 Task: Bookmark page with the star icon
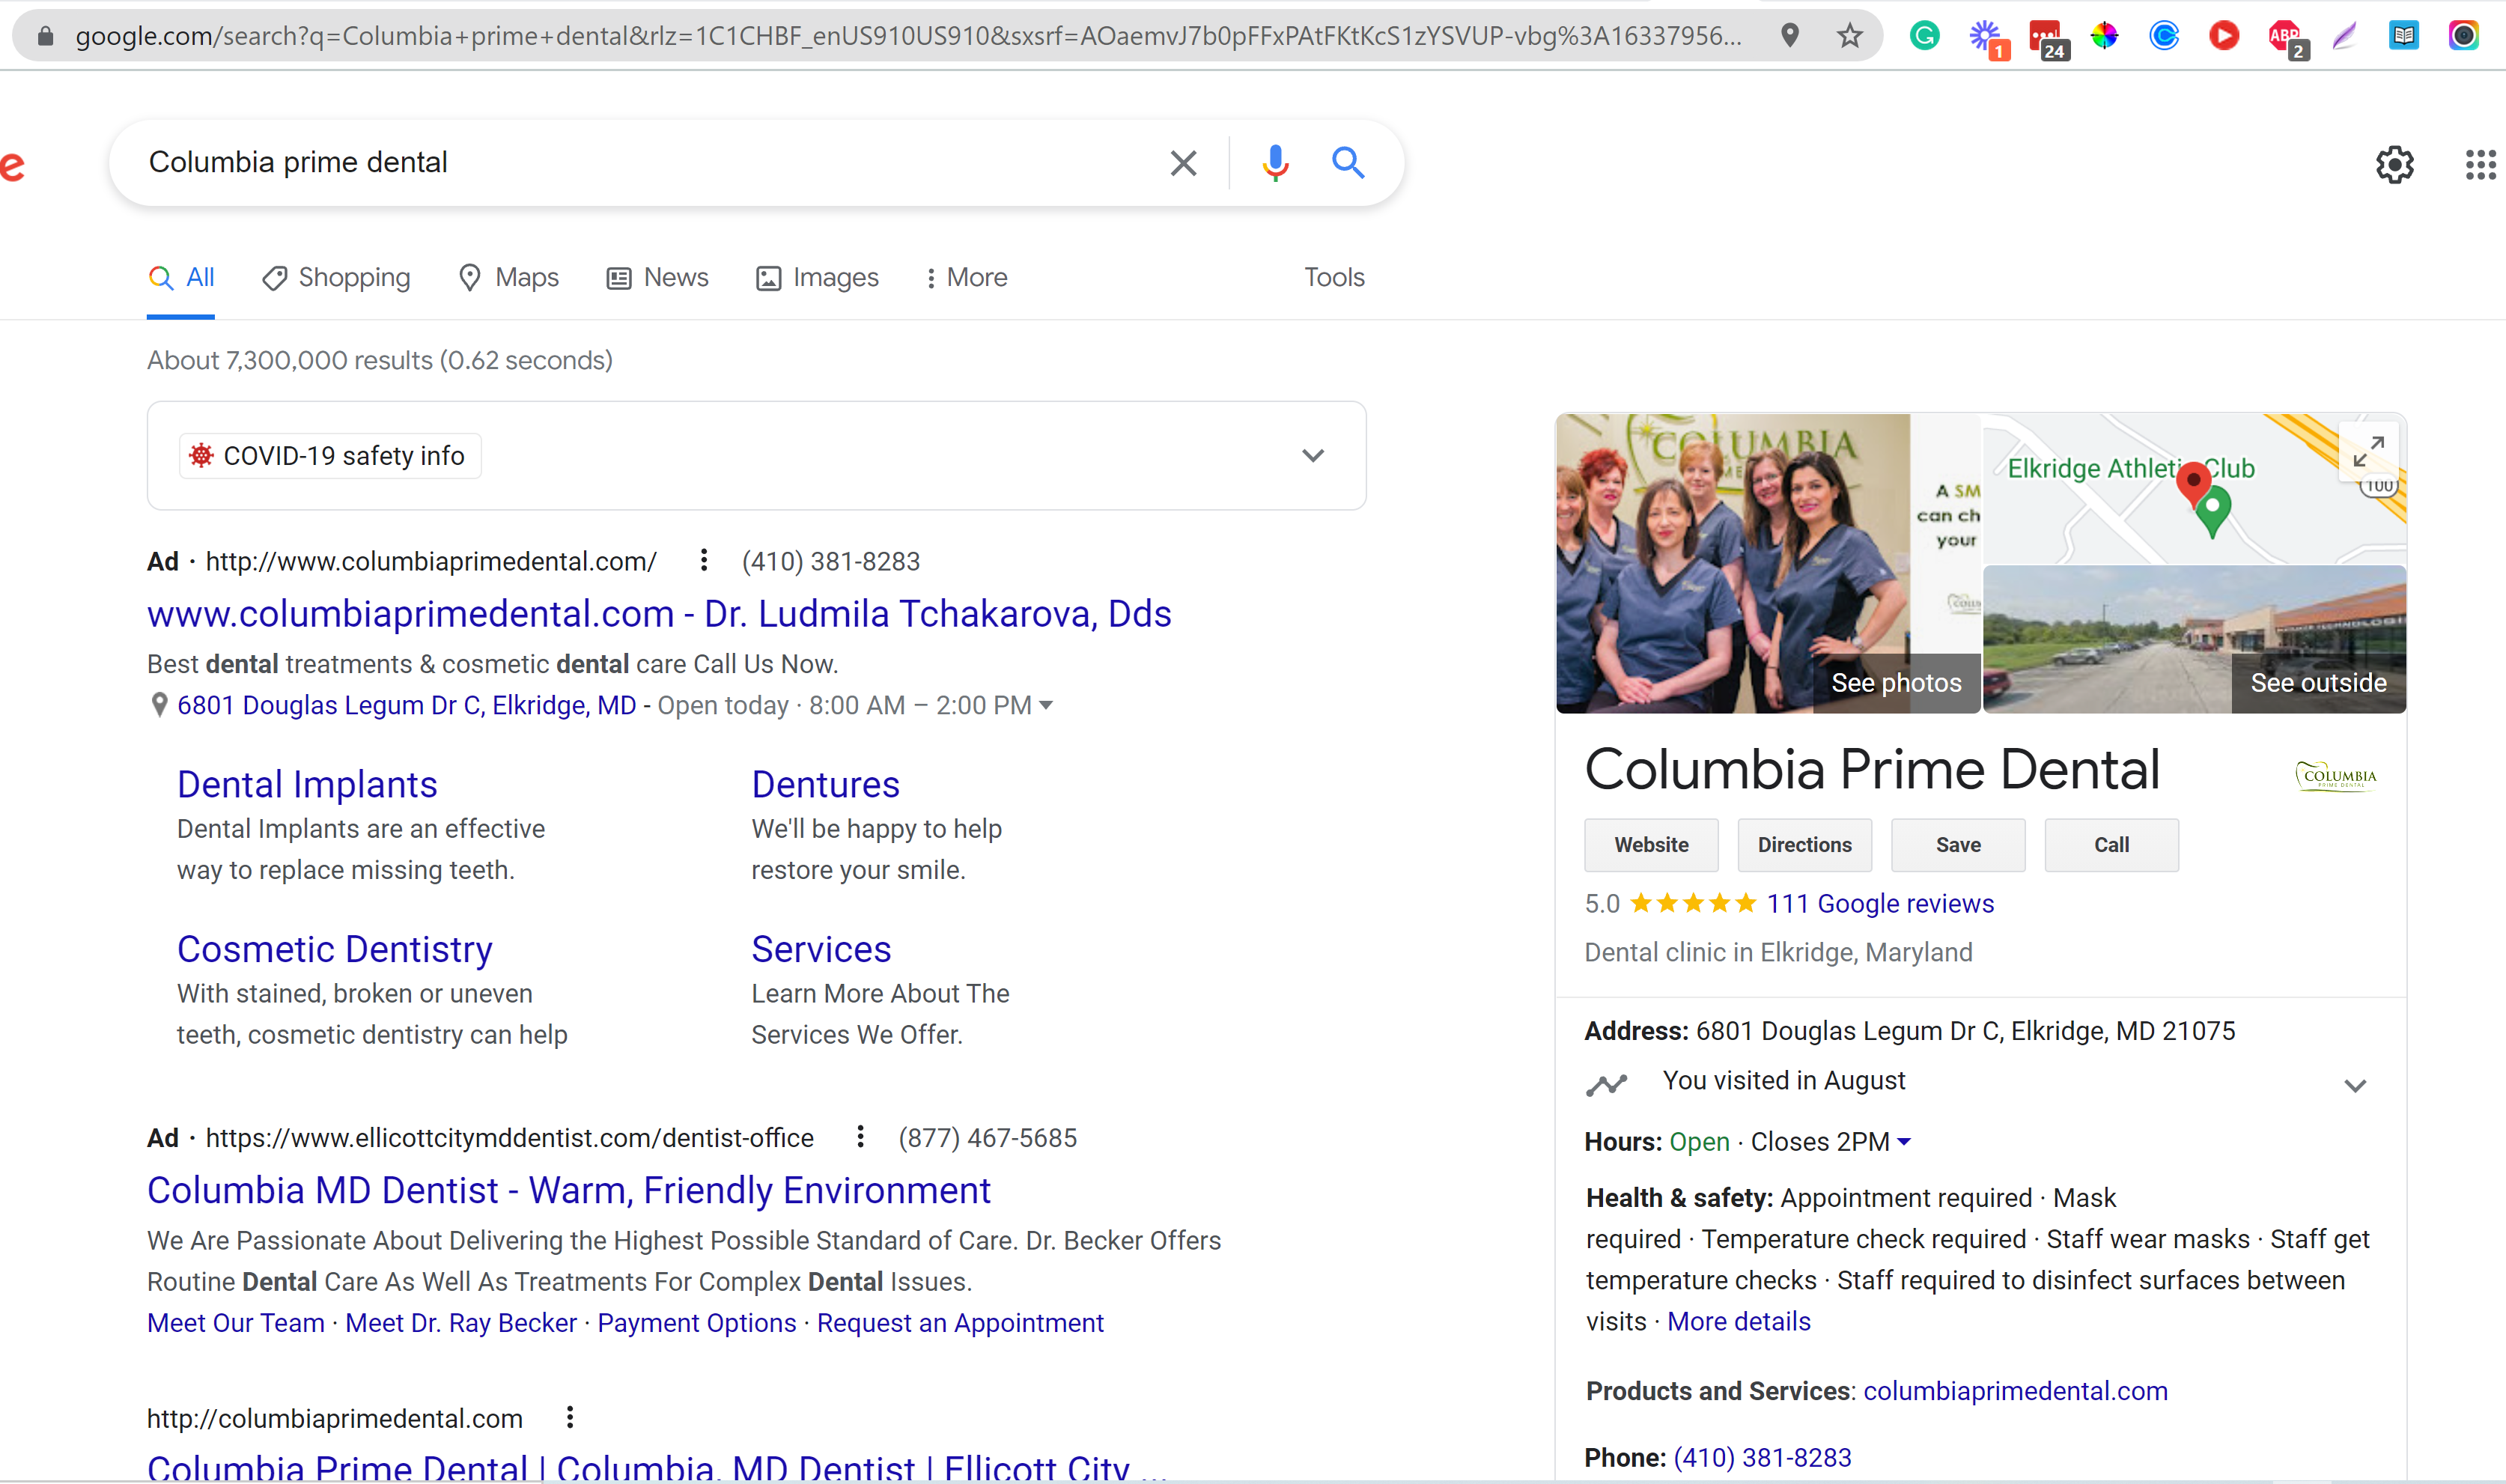(1849, 36)
